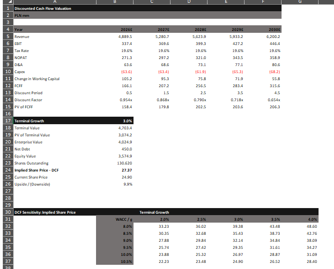This screenshot has height=269, width=334.
Task: Select sensitivity growth header 2.0%
Action: click(x=164, y=219)
